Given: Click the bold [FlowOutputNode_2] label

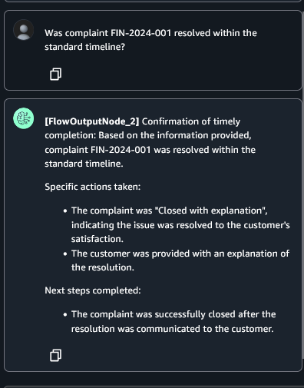Looking at the screenshot, I should point(92,121).
